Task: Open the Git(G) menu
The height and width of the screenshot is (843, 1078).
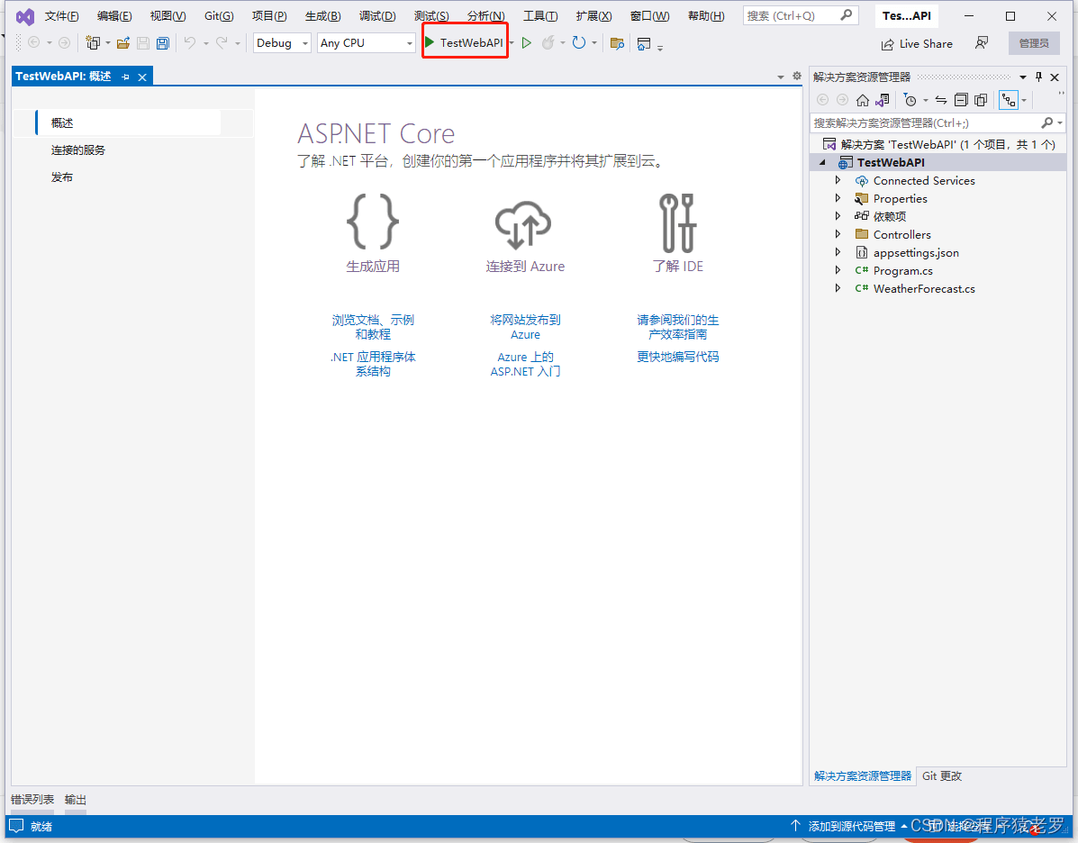Action: (219, 16)
